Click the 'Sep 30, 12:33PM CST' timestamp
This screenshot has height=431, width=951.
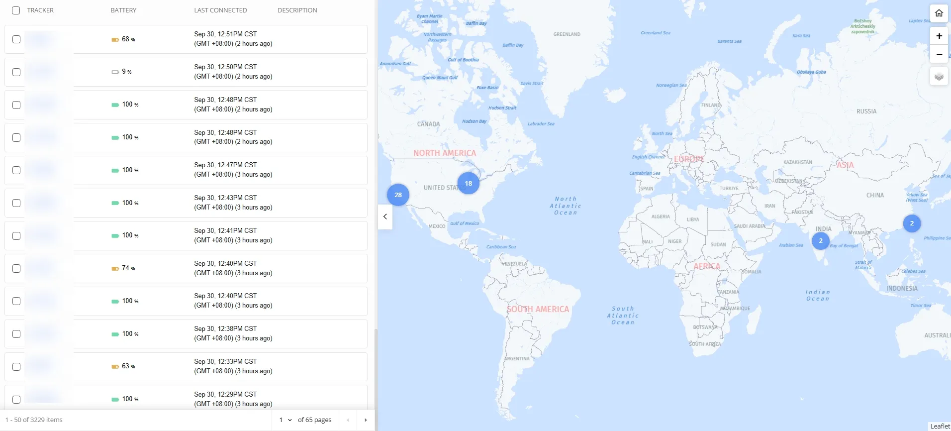pyautogui.click(x=225, y=362)
